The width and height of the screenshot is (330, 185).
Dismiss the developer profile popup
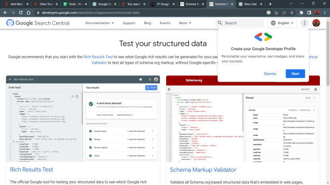[x=270, y=74]
